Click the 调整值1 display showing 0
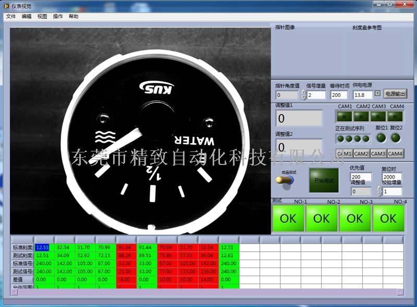The height and width of the screenshot is (307, 417). pyautogui.click(x=299, y=118)
